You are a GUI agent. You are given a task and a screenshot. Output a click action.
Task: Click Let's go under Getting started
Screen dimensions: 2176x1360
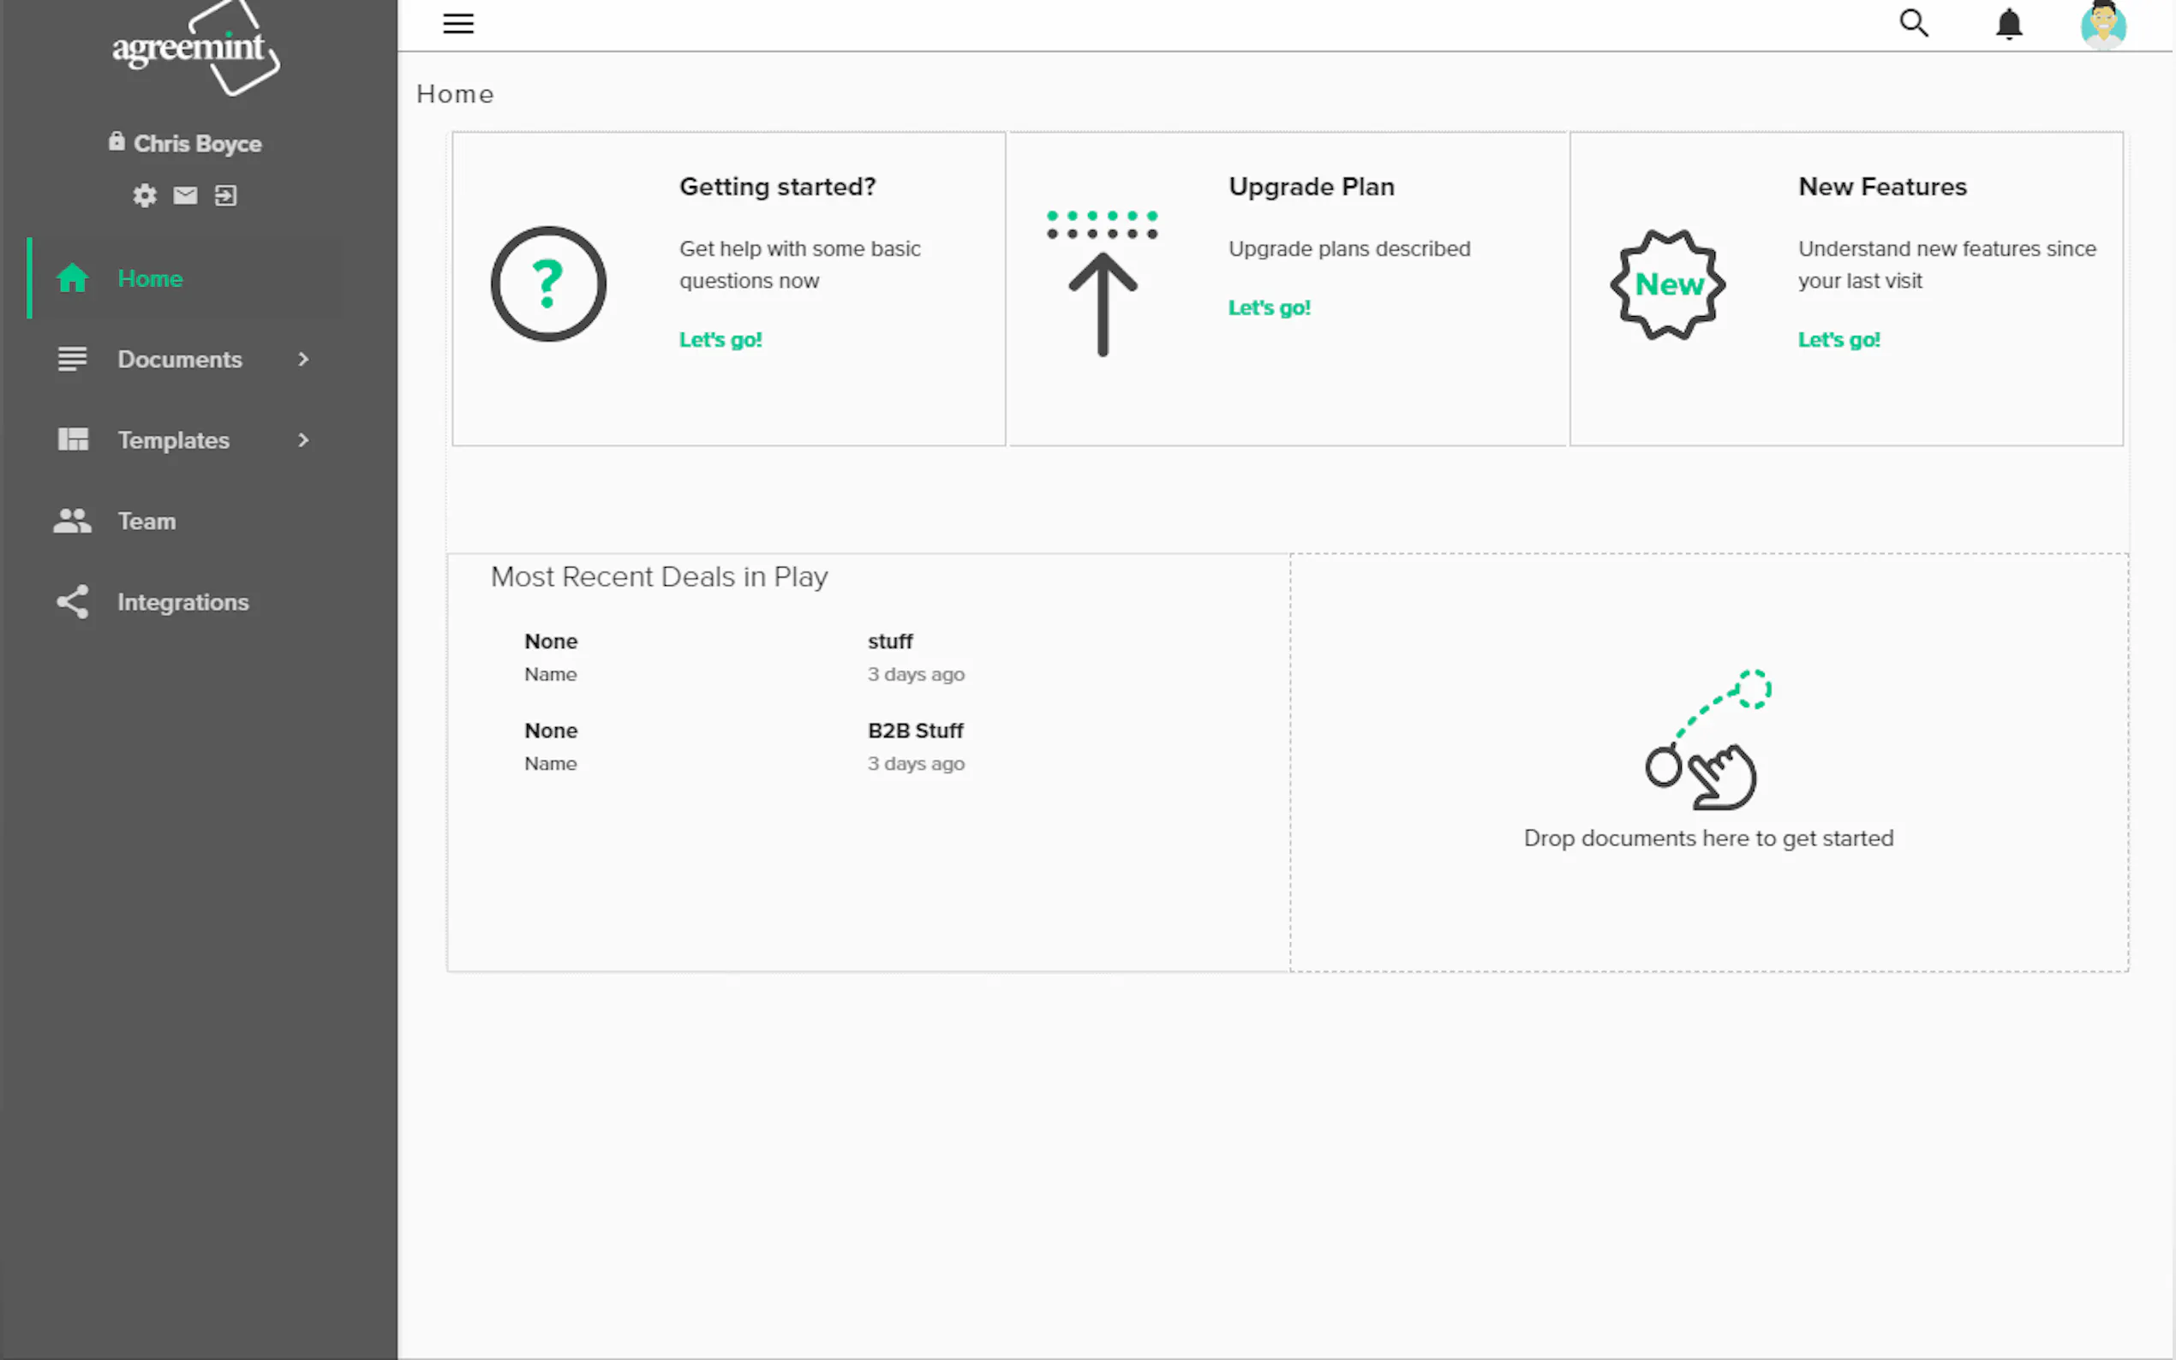point(720,340)
